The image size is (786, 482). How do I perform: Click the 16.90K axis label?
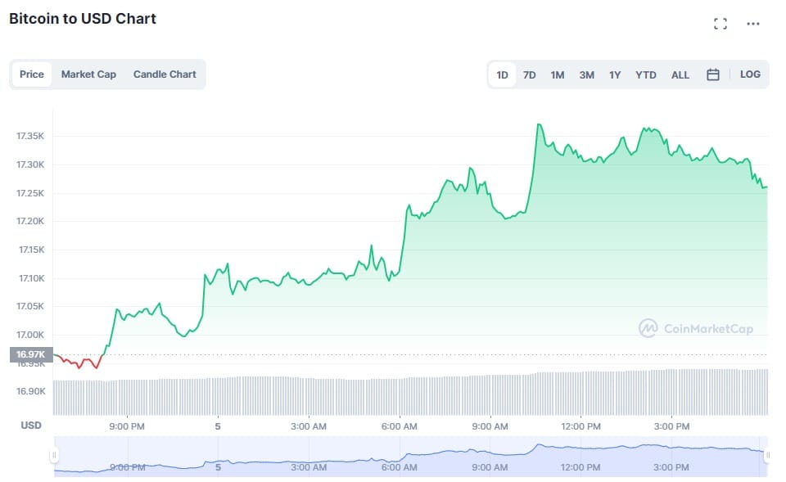click(30, 391)
